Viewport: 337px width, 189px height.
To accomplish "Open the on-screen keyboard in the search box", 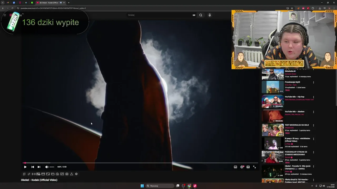I will [194, 15].
